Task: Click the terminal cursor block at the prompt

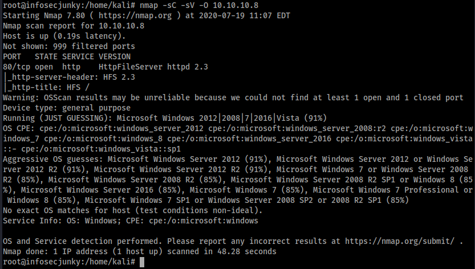Action: tap(142, 262)
